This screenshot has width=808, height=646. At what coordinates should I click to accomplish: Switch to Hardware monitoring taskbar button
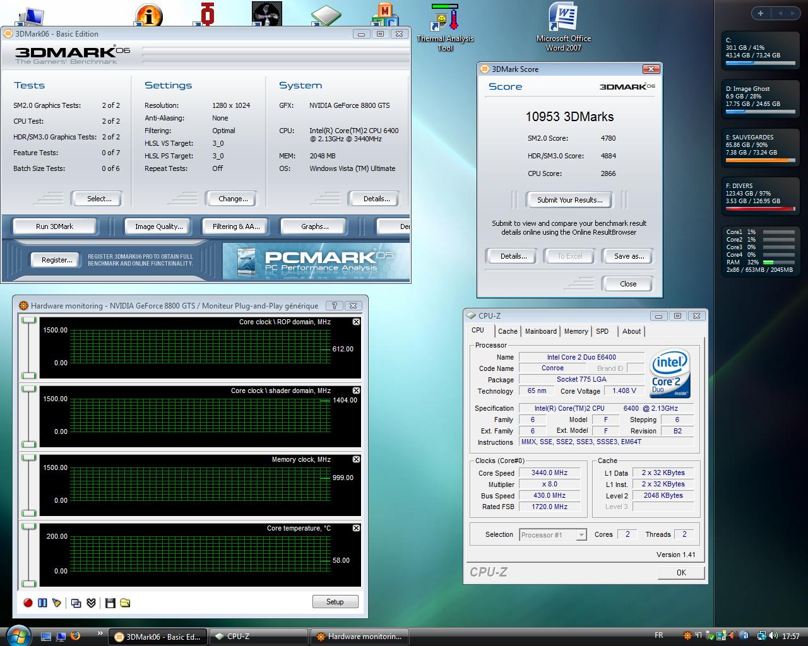(x=360, y=637)
